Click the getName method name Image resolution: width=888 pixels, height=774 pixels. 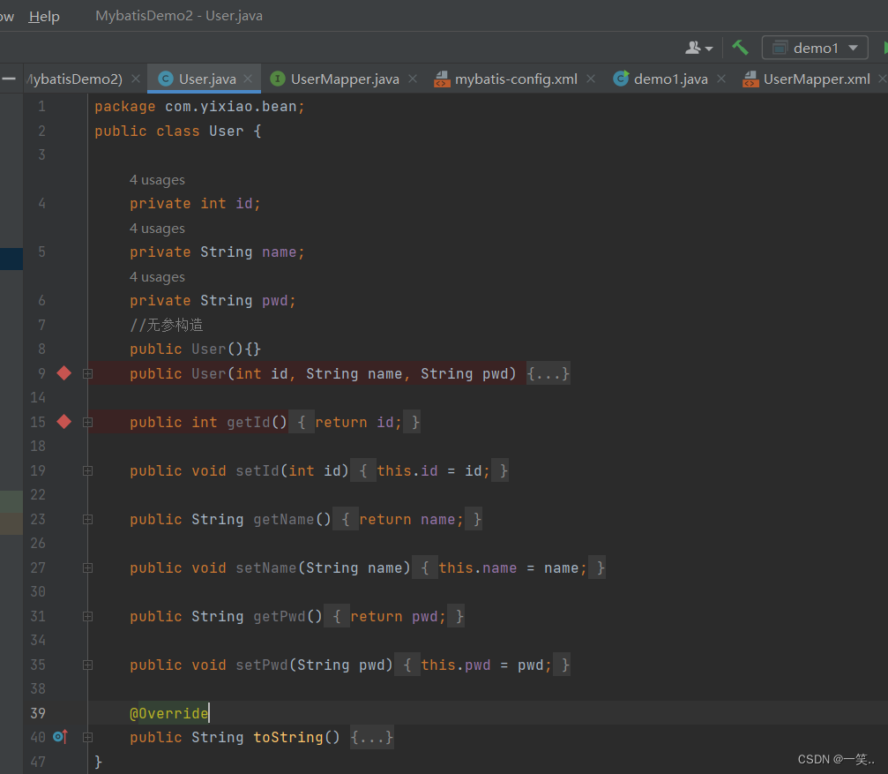(283, 520)
